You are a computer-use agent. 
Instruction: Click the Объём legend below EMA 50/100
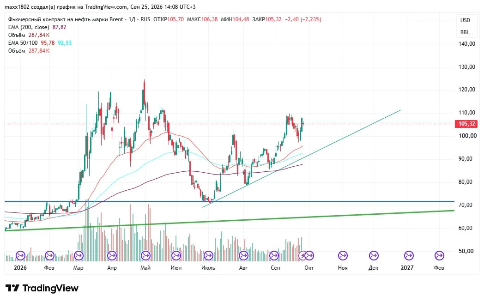(17, 51)
